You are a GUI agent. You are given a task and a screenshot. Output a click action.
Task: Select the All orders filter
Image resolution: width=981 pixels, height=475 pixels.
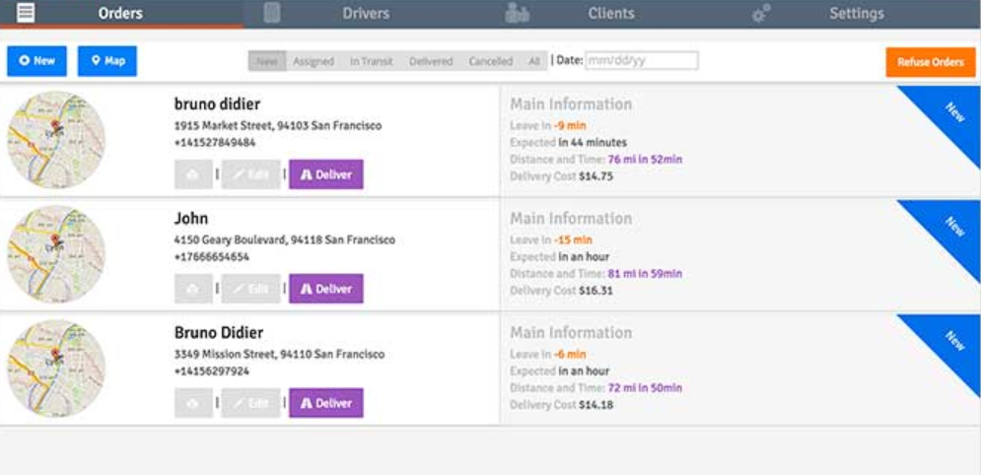coord(533,61)
